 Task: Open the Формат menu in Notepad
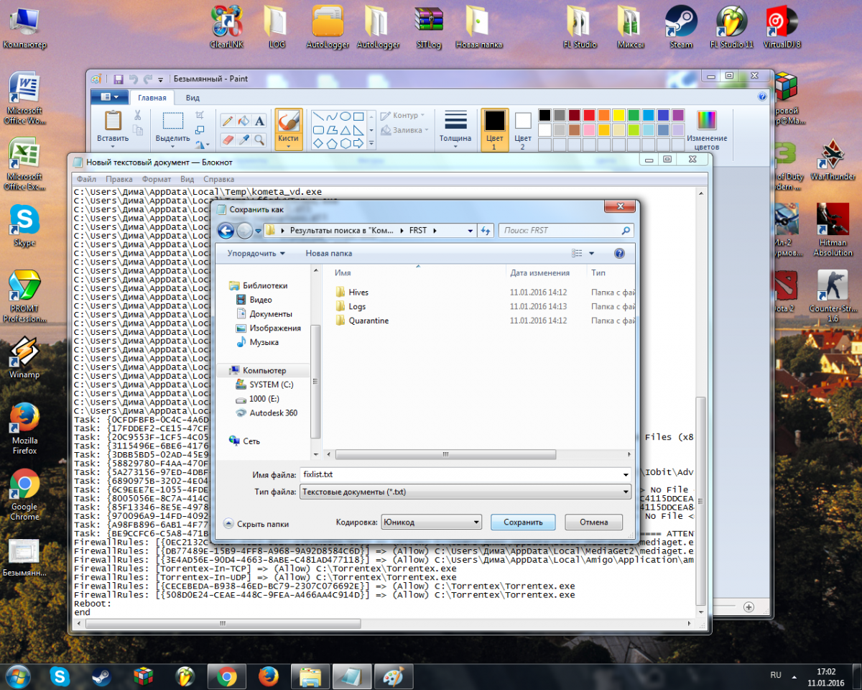pos(156,179)
